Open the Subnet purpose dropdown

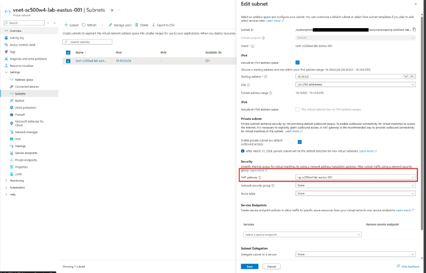[355, 38]
